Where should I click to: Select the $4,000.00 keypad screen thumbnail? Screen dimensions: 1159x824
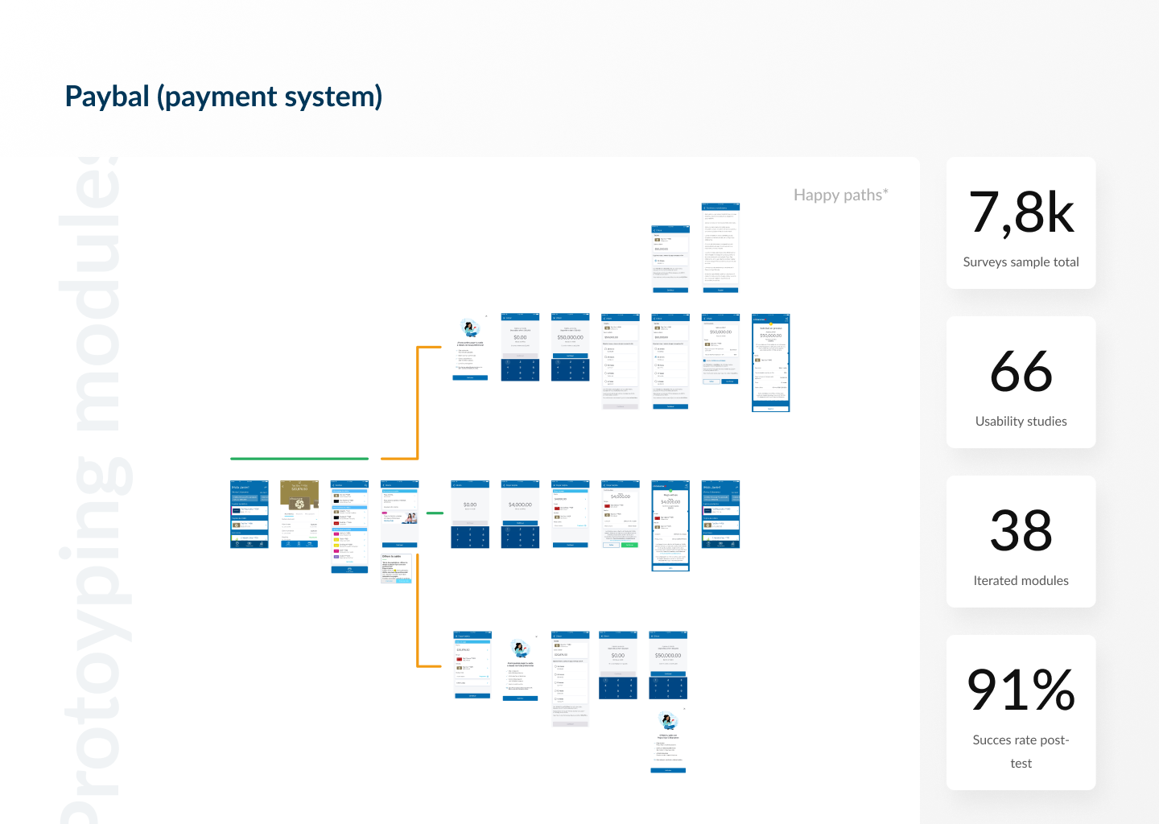click(520, 515)
